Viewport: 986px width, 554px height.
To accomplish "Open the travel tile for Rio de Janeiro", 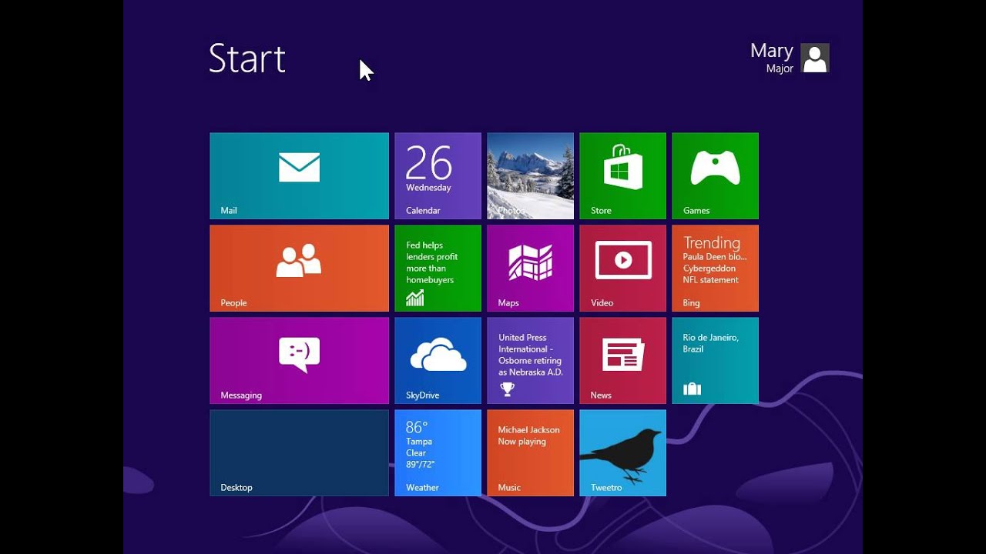I will tap(715, 360).
